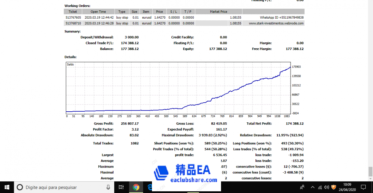Type in the 'Digite aqui para pesquisar' box
The height and width of the screenshot is (193, 373).
(x=62, y=187)
